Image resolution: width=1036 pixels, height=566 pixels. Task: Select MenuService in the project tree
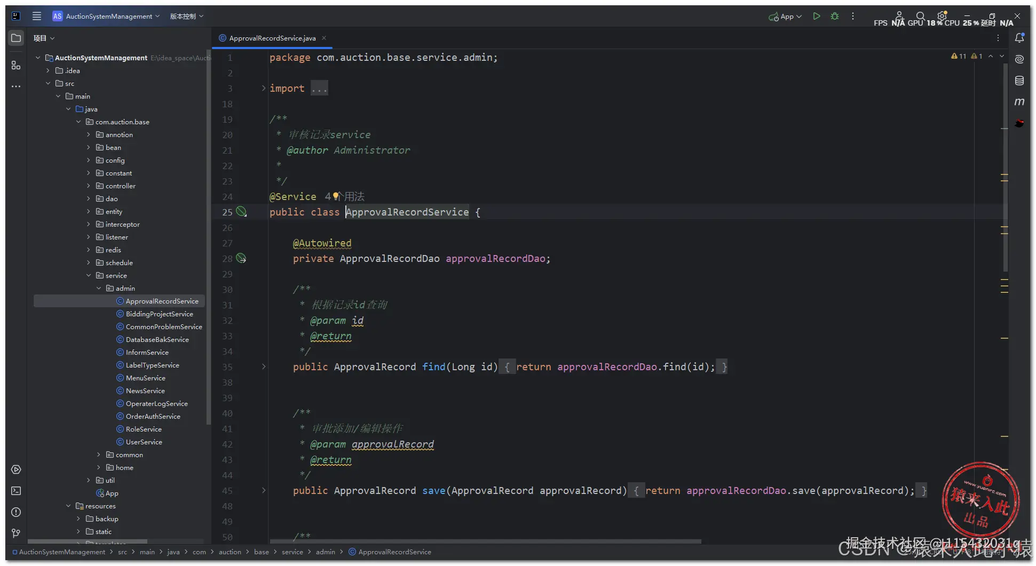point(145,378)
